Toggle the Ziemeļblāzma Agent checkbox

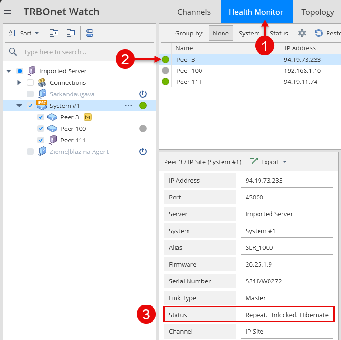click(x=30, y=152)
